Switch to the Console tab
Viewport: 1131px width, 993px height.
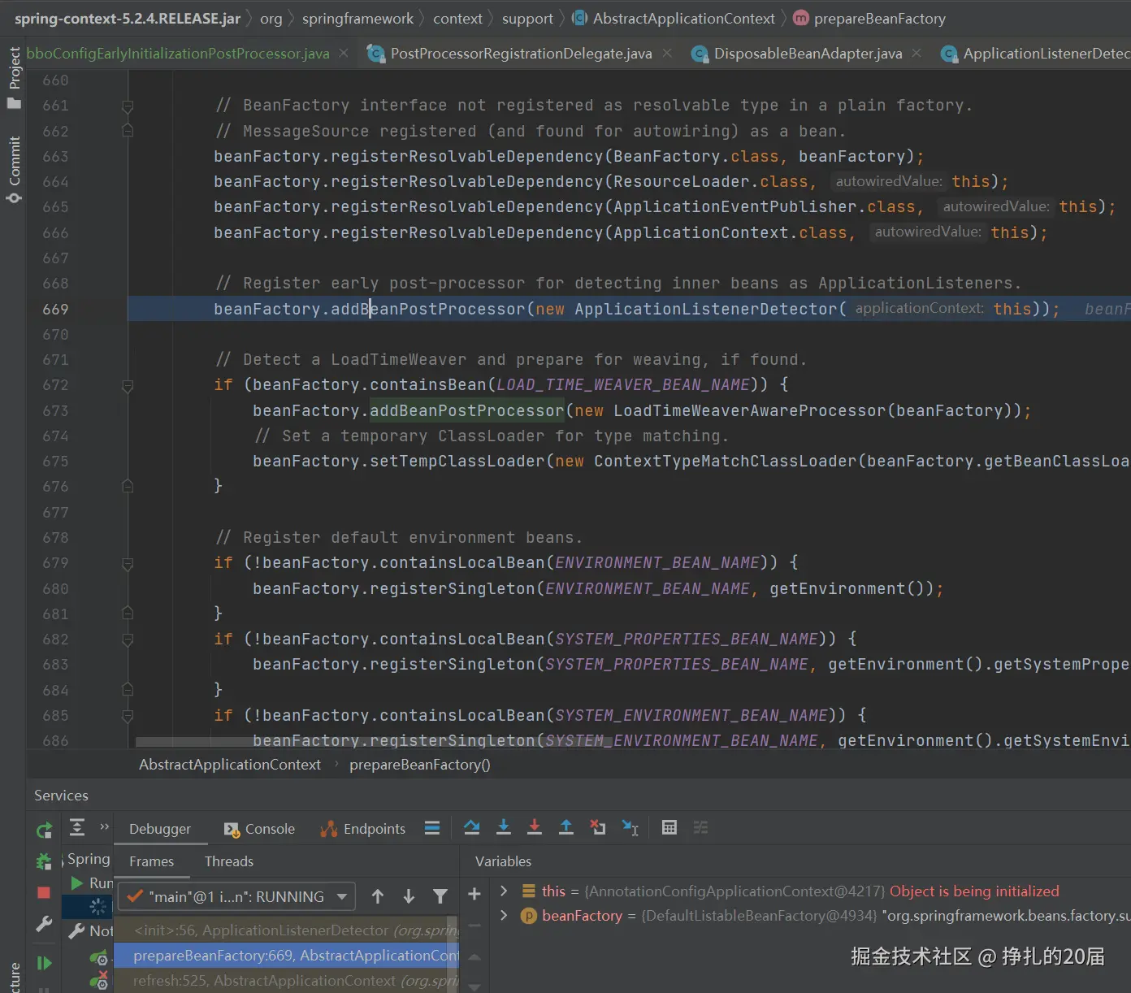260,829
